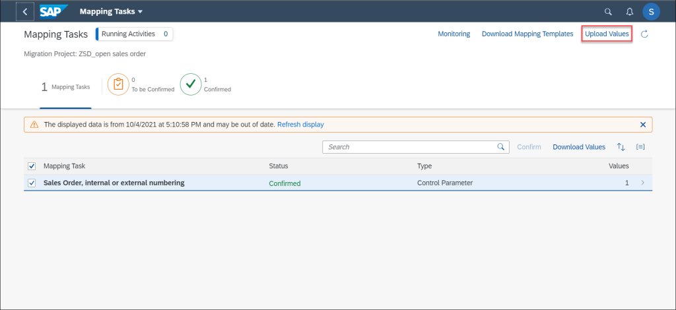Open Sales Order row details chevron
Image resolution: width=676 pixels, height=310 pixels.
(x=643, y=183)
